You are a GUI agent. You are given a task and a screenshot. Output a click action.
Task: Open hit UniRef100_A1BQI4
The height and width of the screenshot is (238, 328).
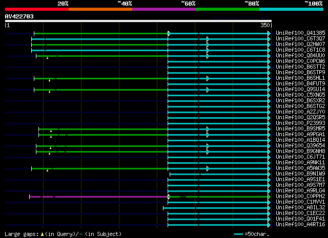(300, 140)
